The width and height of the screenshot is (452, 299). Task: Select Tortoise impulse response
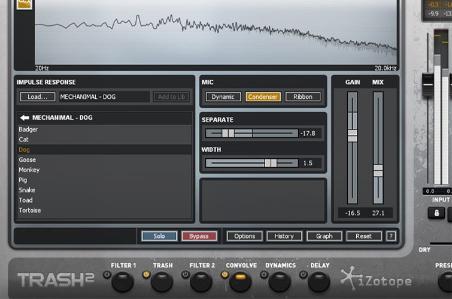tap(104, 210)
